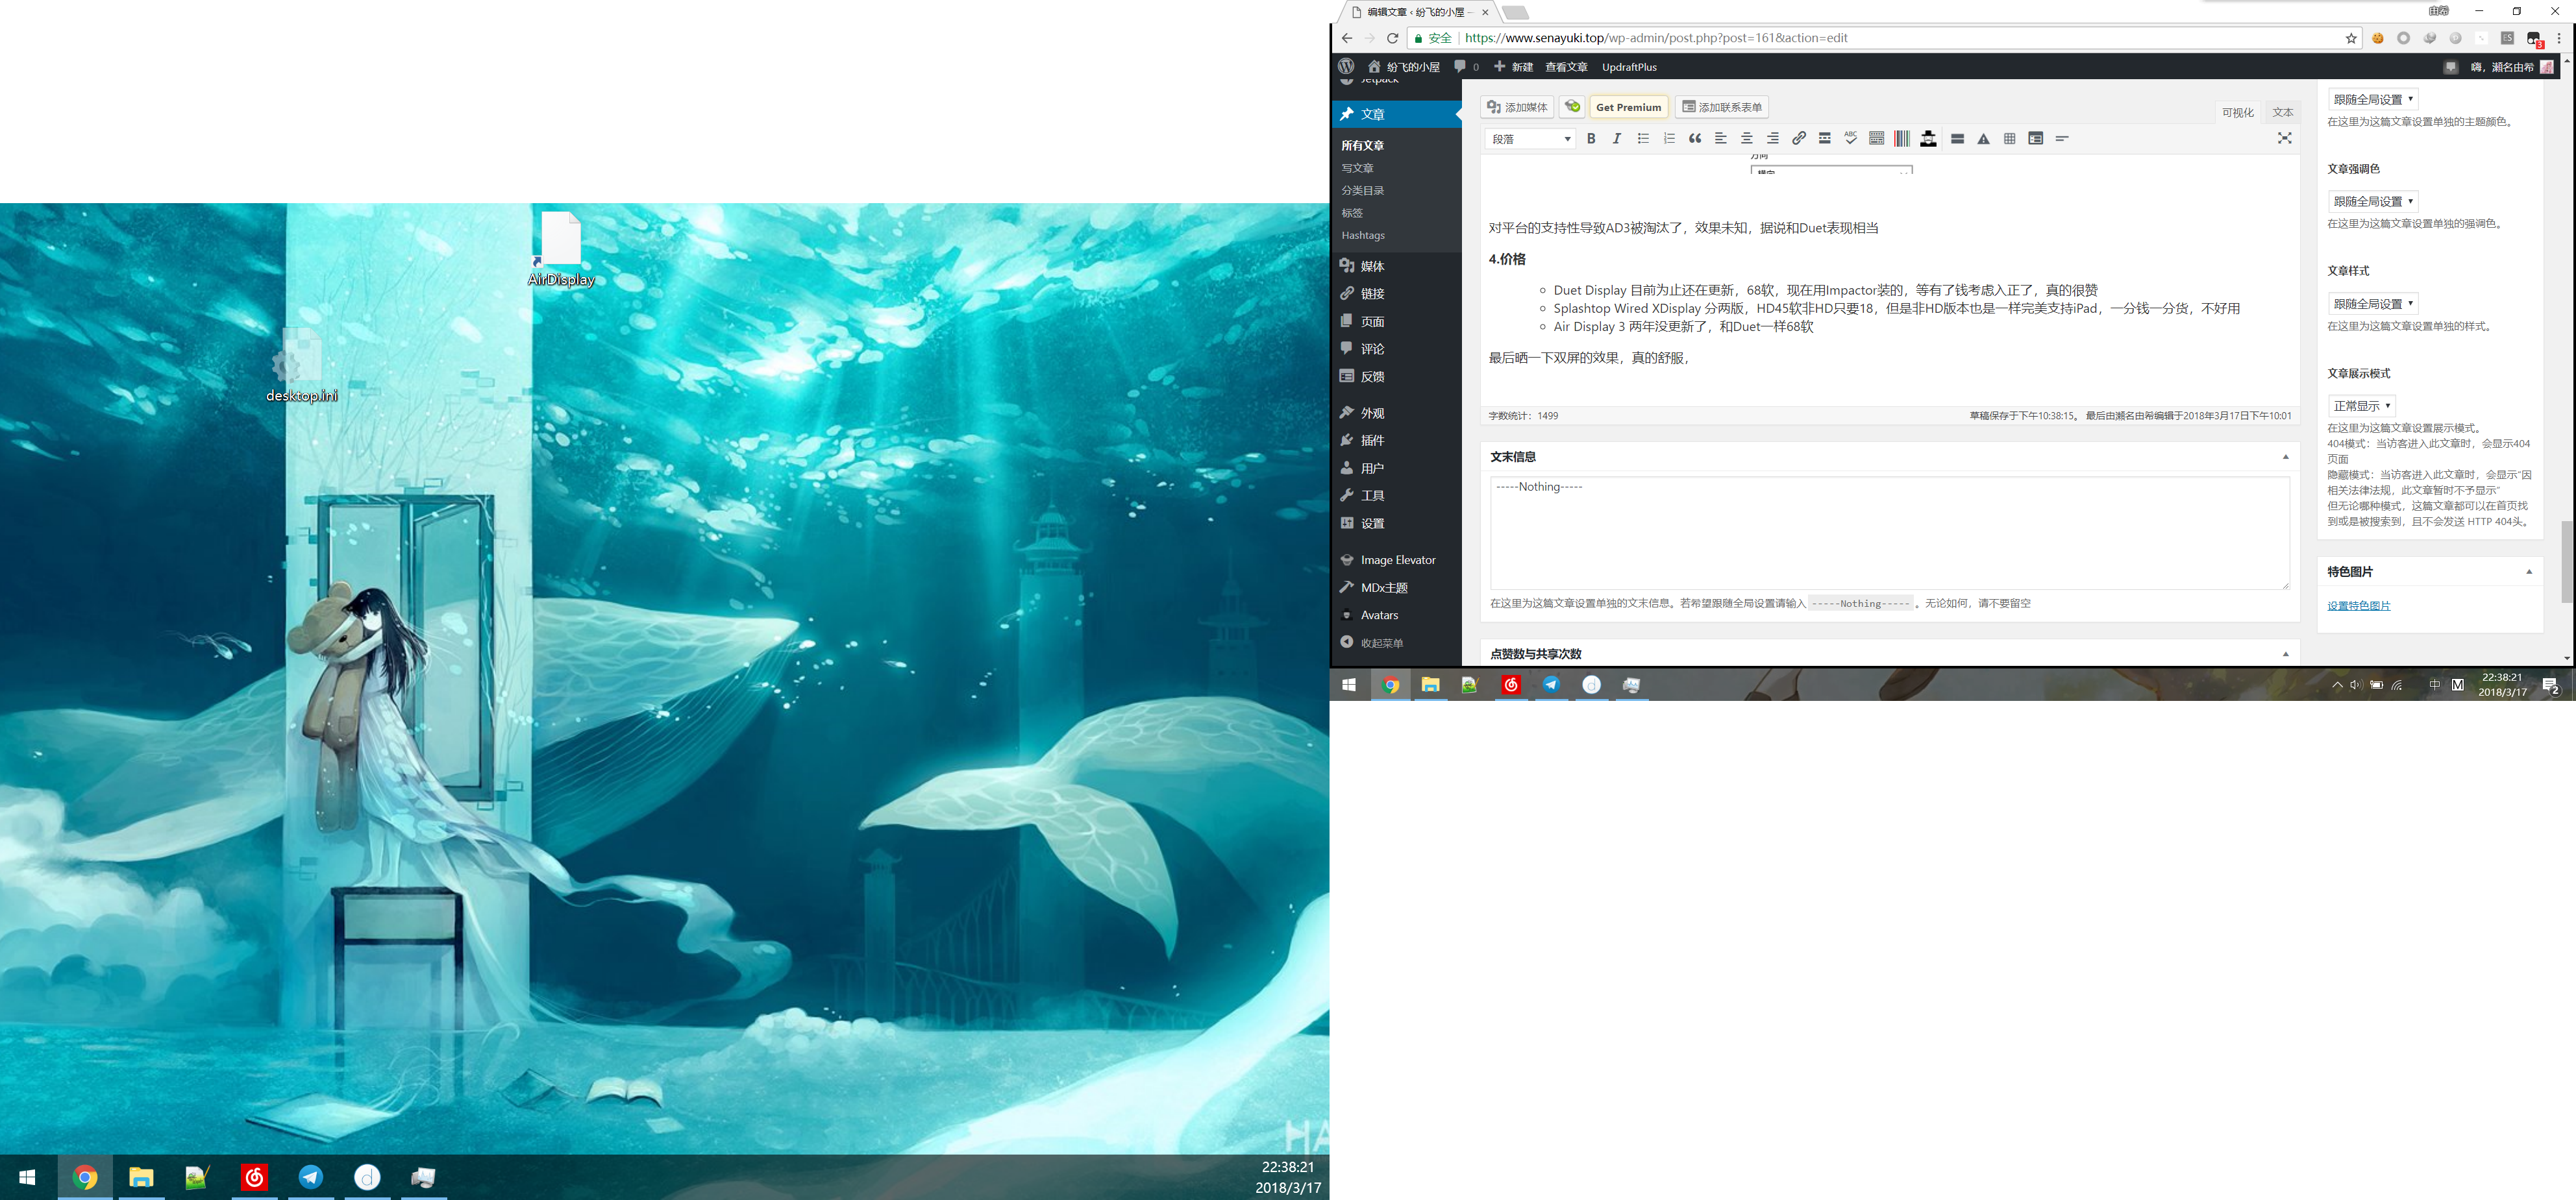Center-align text in the editor
2576x1200 pixels.
1747,139
